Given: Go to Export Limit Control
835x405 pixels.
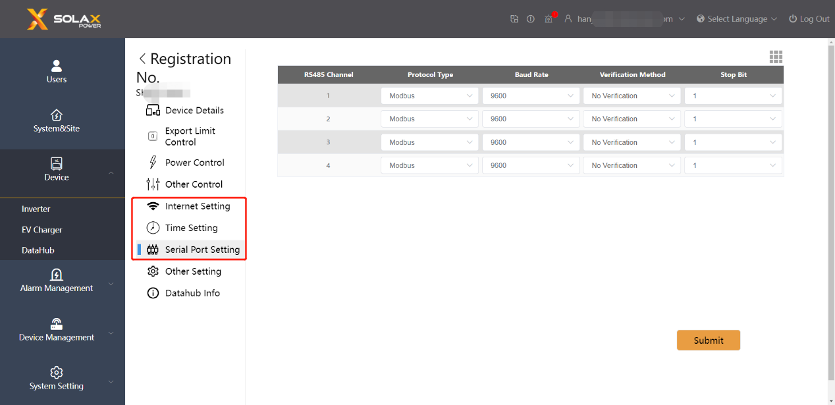Looking at the screenshot, I should coord(190,136).
